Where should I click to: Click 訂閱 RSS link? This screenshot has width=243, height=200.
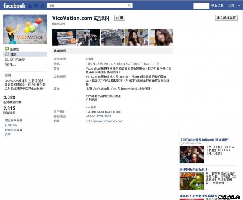click(11, 125)
